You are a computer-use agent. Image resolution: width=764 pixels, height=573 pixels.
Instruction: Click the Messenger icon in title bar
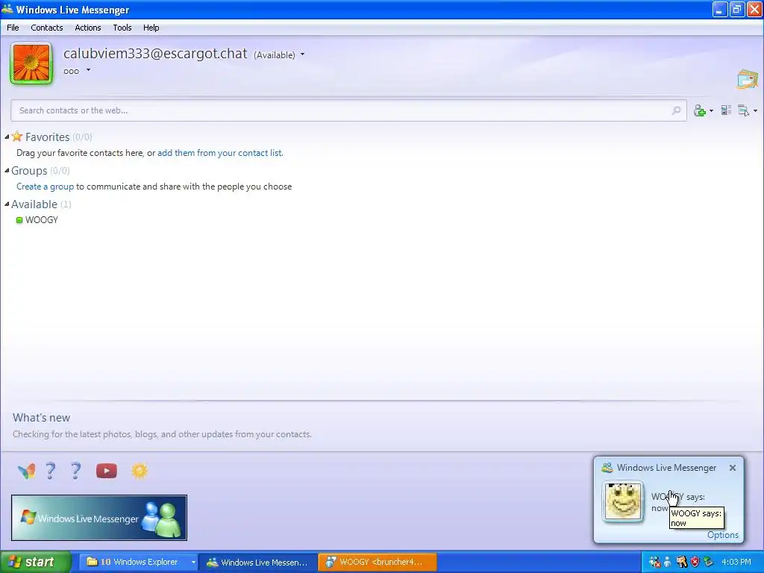pos(7,9)
